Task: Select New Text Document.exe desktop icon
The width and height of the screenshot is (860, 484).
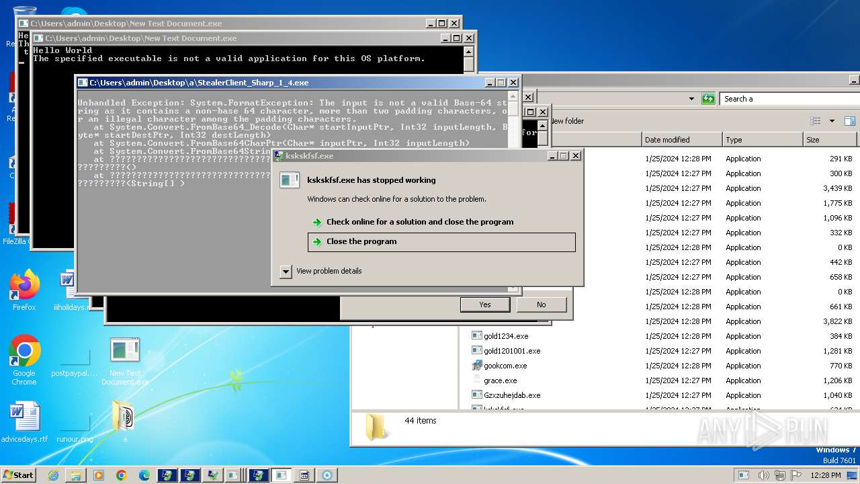Action: click(125, 362)
